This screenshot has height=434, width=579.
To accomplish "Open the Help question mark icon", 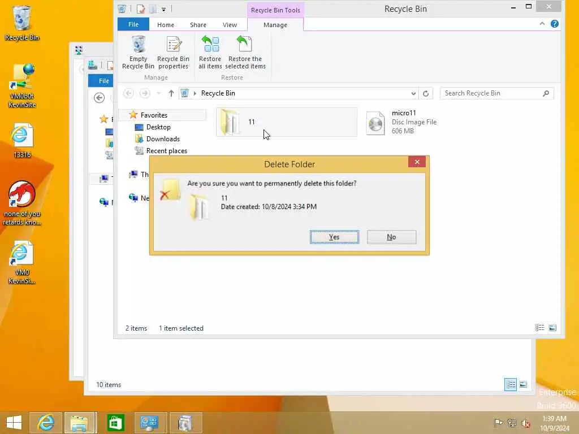I will tap(554, 24).
